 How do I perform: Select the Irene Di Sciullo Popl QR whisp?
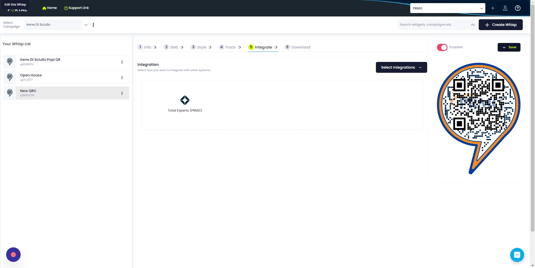[66, 62]
